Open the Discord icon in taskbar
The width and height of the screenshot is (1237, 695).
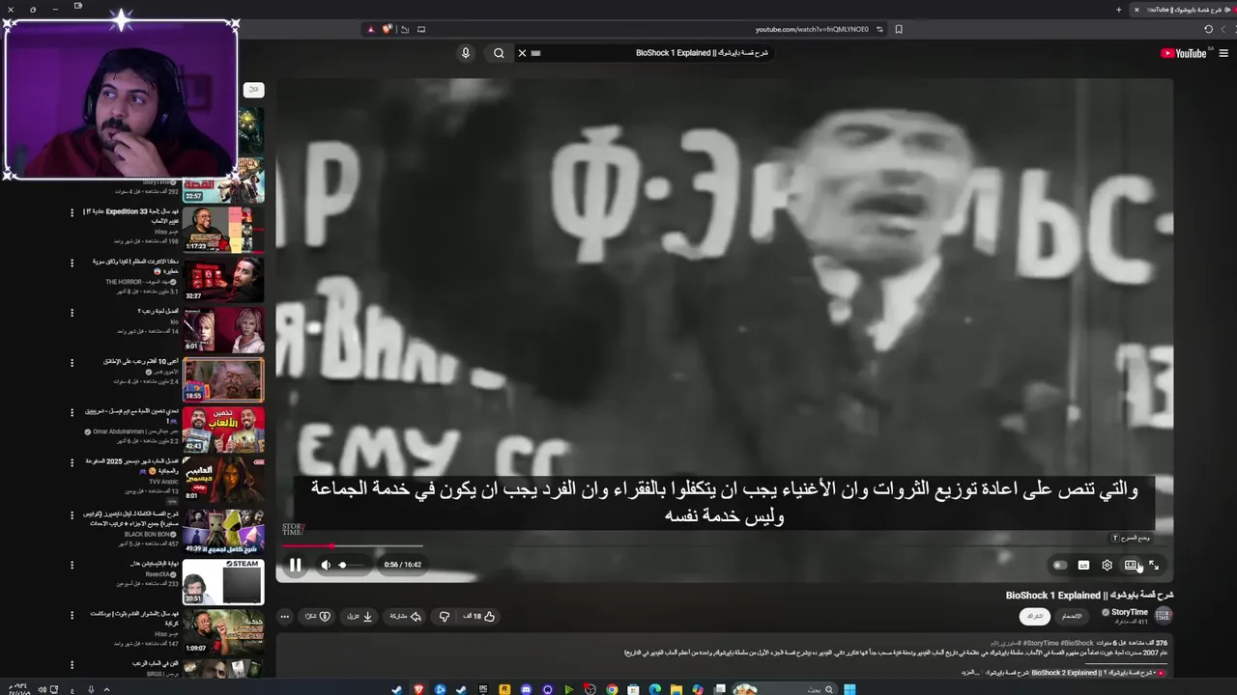(x=526, y=688)
